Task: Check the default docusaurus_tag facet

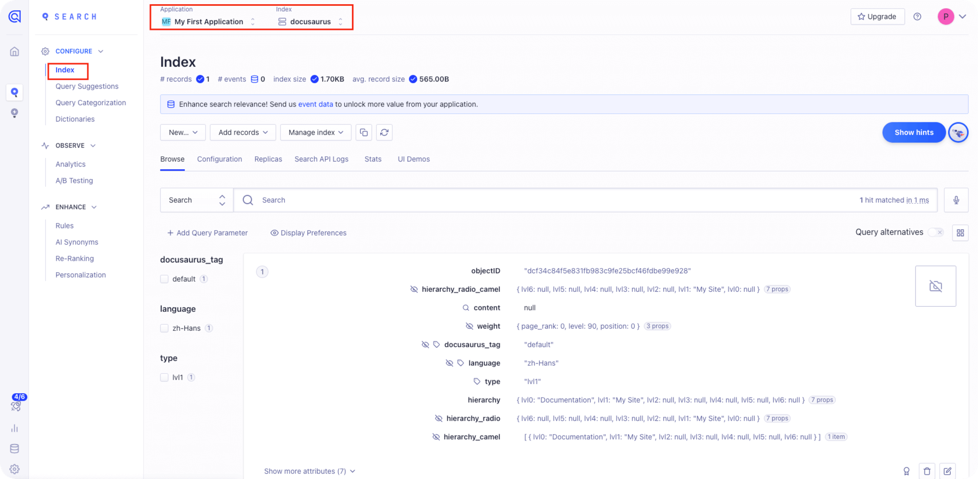Action: click(164, 279)
